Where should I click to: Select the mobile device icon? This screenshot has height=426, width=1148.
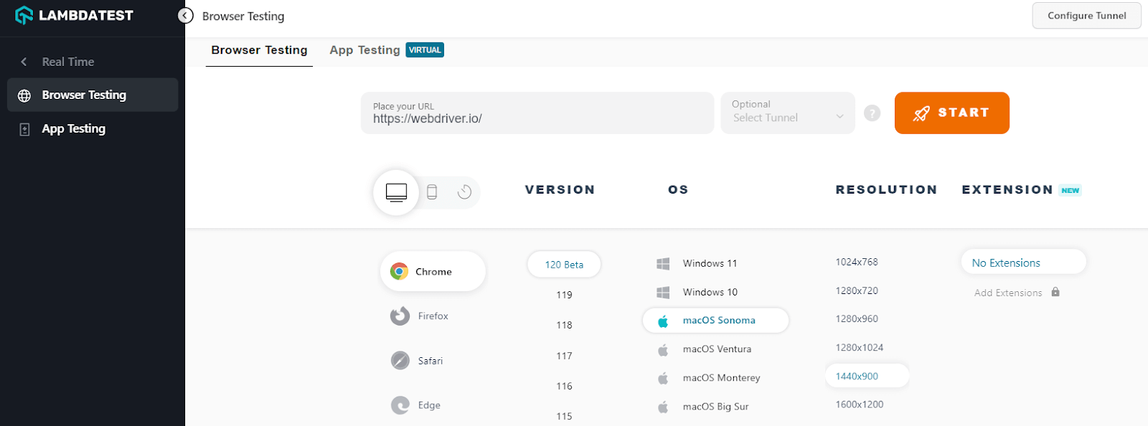(x=432, y=191)
